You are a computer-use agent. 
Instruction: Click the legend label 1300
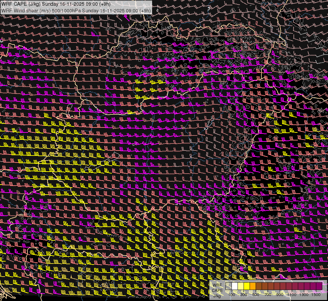[x=304, y=295]
